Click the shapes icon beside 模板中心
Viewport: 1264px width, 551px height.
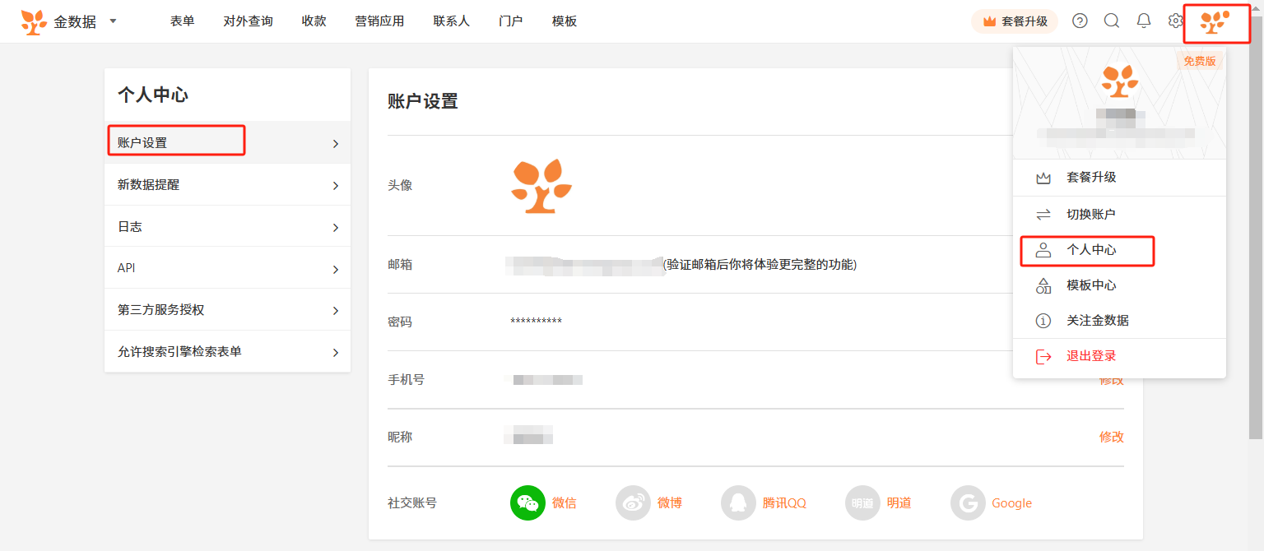pos(1043,285)
